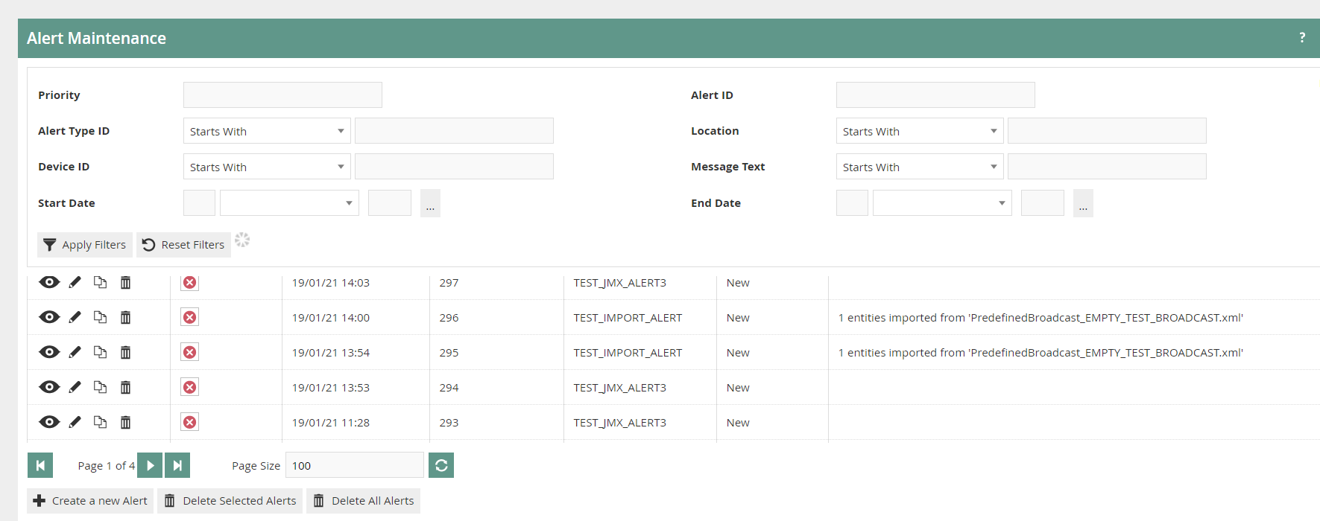
Task: View alert 295 with eye icon
Action: pyautogui.click(x=49, y=352)
